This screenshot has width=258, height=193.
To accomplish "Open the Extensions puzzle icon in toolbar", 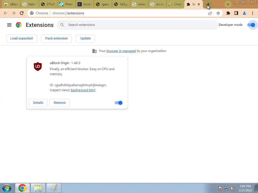I will (228, 13).
